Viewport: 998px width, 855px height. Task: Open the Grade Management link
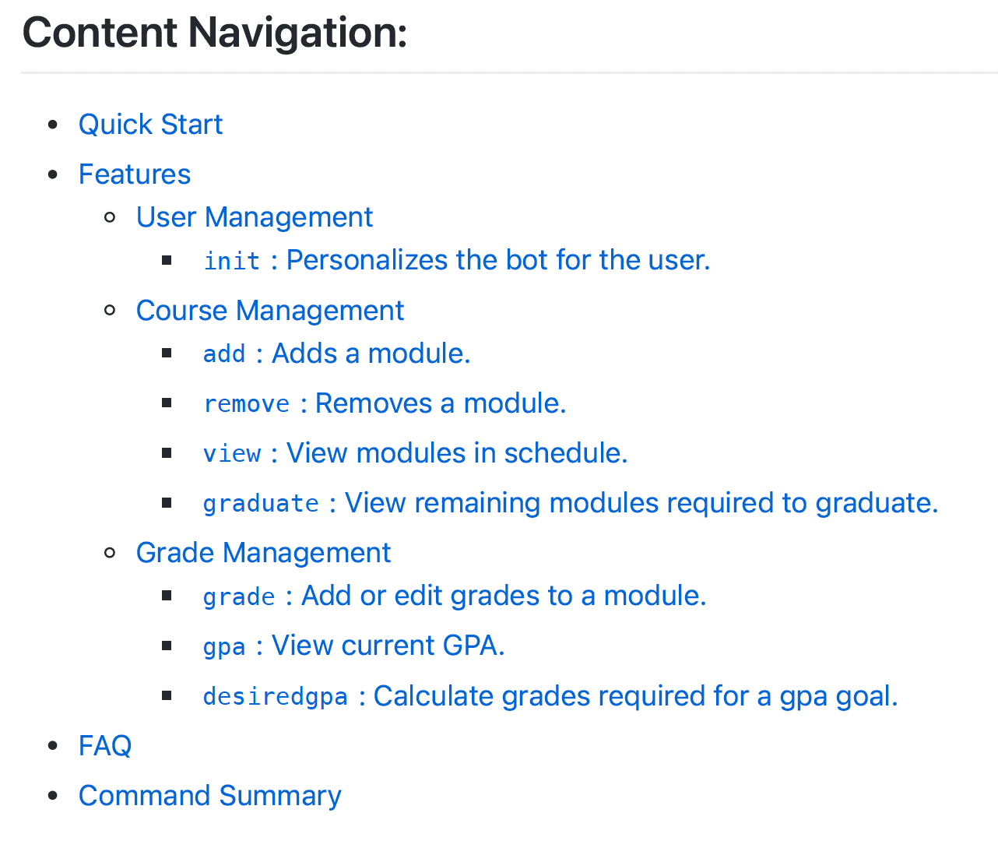click(262, 553)
